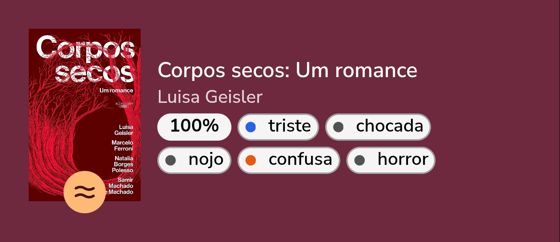This screenshot has width=560, height=242.
Task: Click the gray dot in the chocada tag
Action: click(x=338, y=127)
